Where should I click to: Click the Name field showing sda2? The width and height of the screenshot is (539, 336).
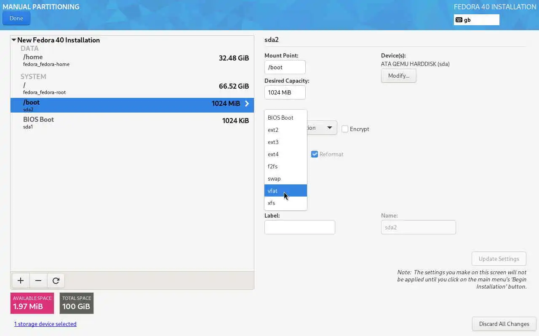coord(419,227)
